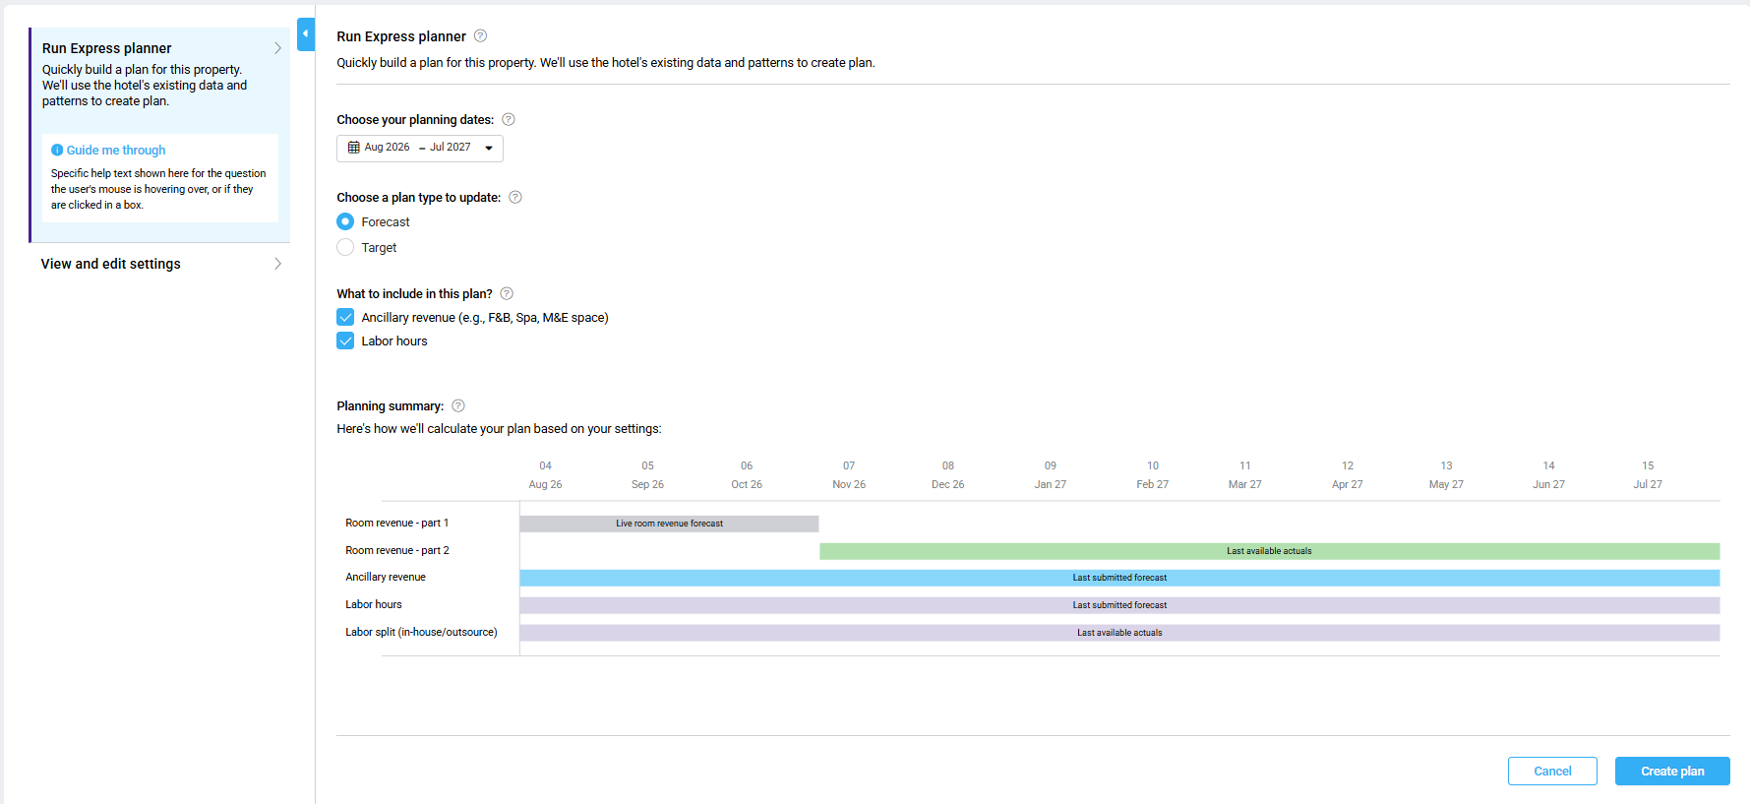1750x804 pixels.
Task: Collapse the left sidebar with blue arrow tab
Action: 305,33
